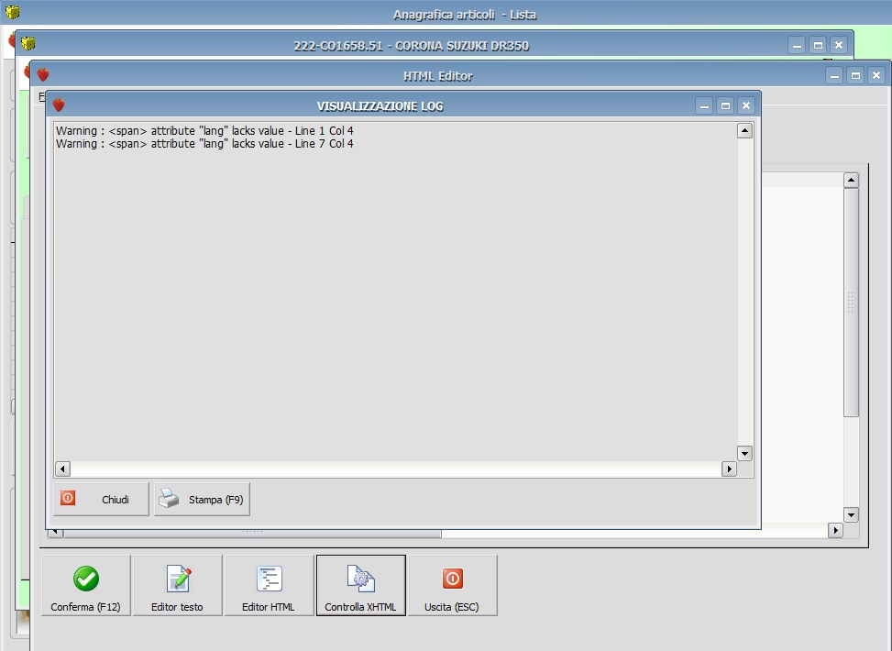Click log window scroll up arrow
The image size is (892, 651).
(x=744, y=131)
